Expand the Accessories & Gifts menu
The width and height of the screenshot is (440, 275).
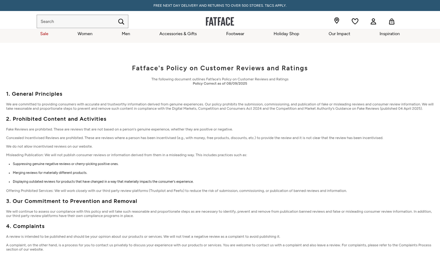click(178, 34)
